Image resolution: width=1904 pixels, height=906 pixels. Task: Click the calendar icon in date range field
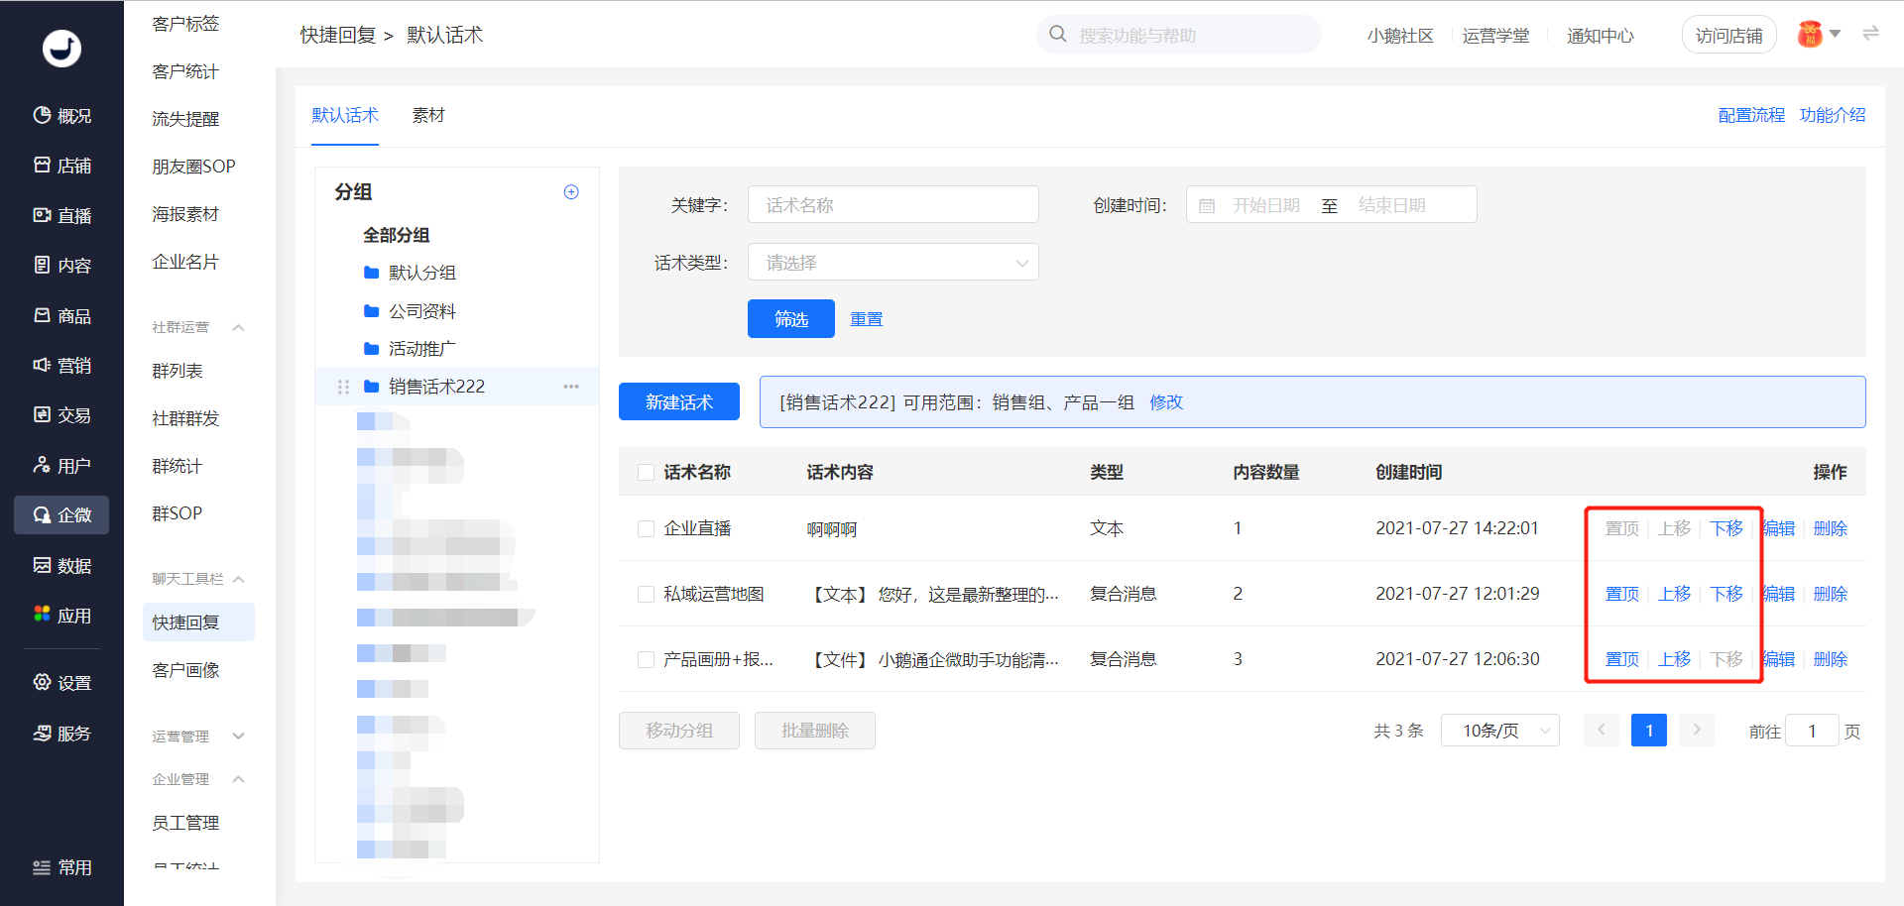[1207, 205]
